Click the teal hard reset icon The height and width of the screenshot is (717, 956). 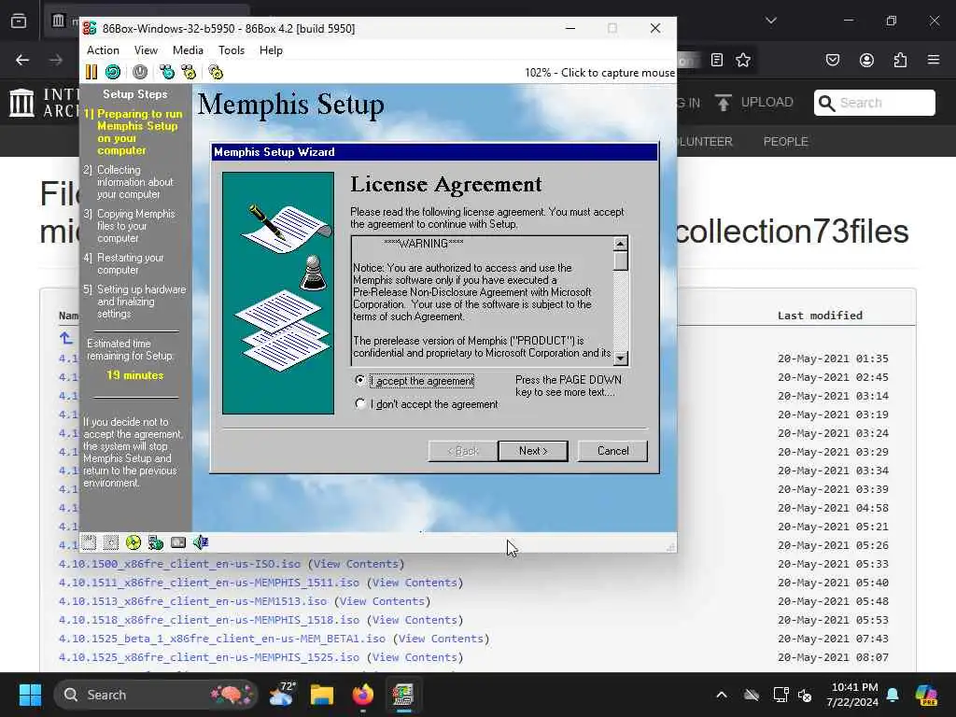(113, 72)
